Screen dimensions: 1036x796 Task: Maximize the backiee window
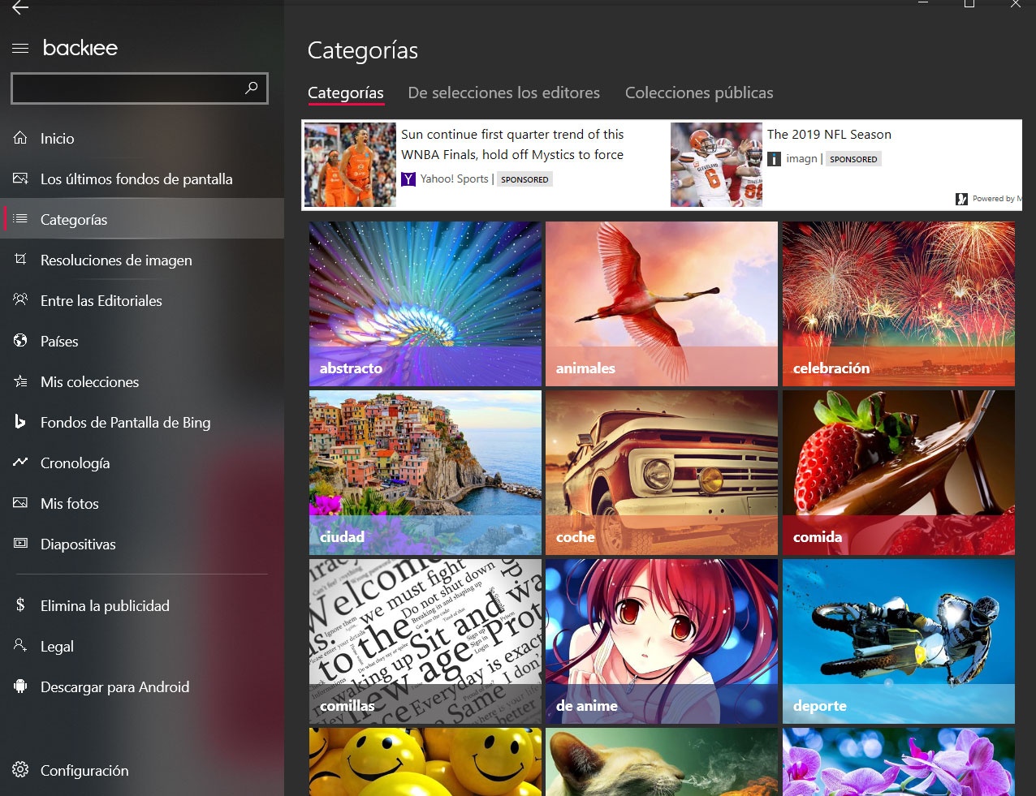tap(969, 4)
